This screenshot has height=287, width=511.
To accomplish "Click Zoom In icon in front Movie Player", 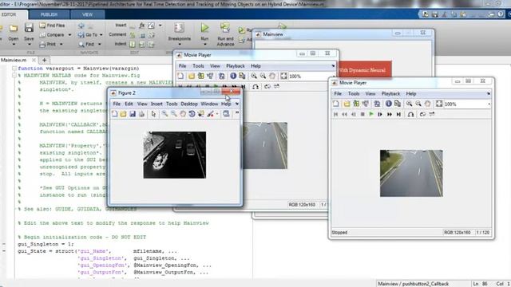I will pyautogui.click(x=409, y=104).
